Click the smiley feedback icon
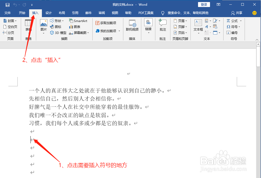This screenshot has height=178, width=261. 254,13
